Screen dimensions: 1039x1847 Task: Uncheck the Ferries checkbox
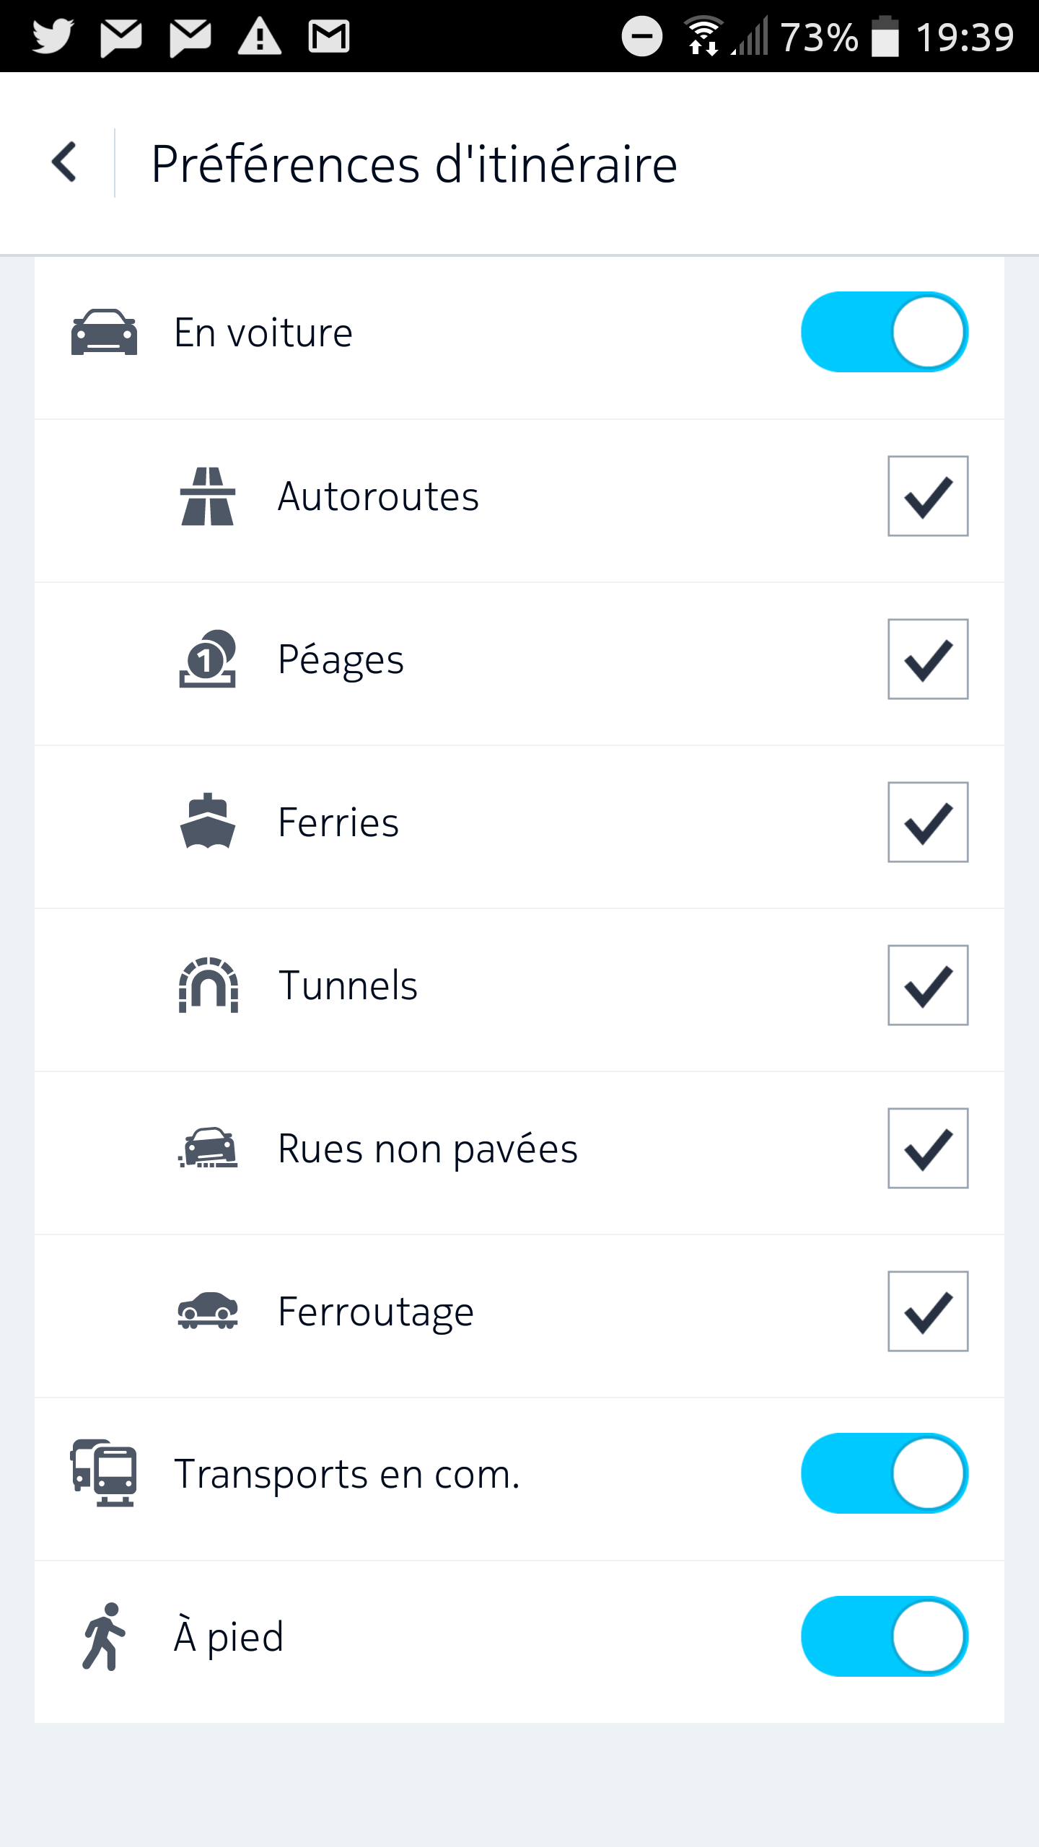tap(928, 822)
